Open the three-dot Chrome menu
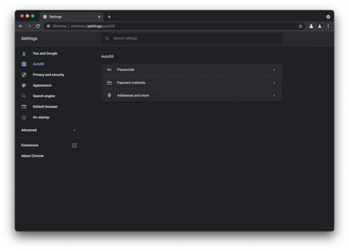349x251 pixels. click(328, 26)
